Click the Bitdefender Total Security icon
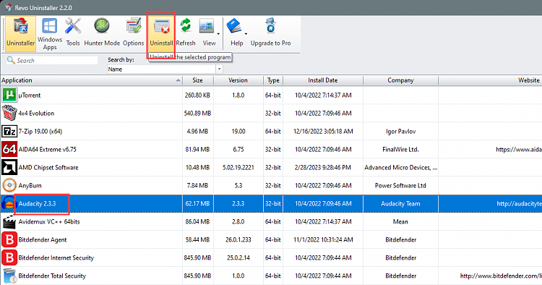Screen dimensions: 542x285 (x=9, y=276)
